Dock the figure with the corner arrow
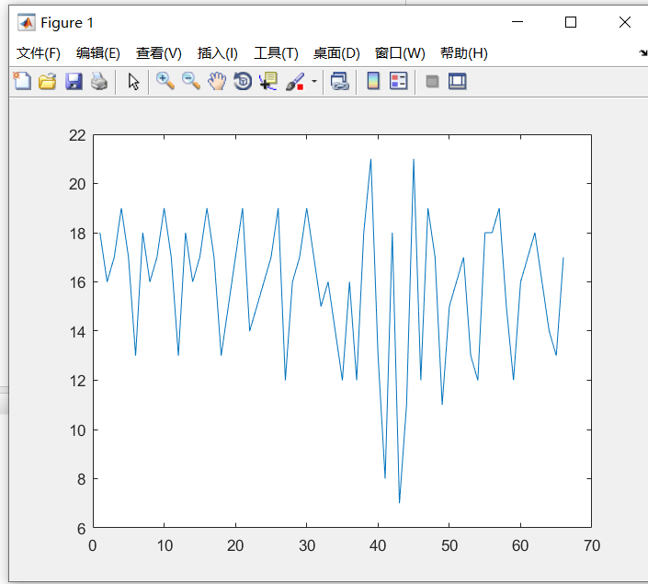Image resolution: width=648 pixels, height=584 pixels. click(x=643, y=53)
